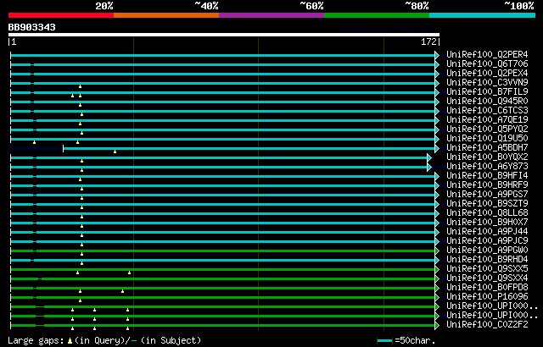Click the UniRef100_A9PJC9 label

(x=487, y=241)
